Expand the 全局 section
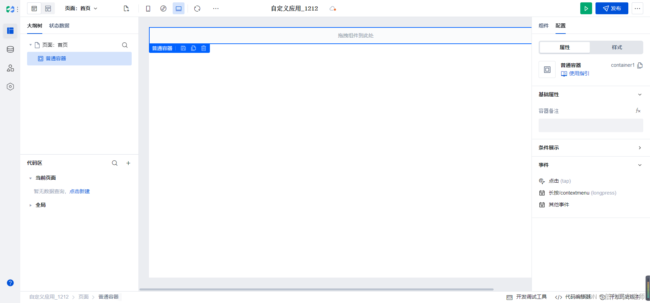Viewport: 650px width, 303px height. click(x=30, y=205)
